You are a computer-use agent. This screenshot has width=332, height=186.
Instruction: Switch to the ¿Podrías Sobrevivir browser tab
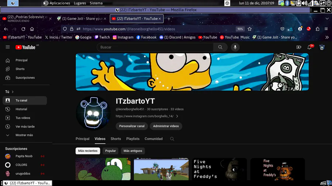click(27, 19)
